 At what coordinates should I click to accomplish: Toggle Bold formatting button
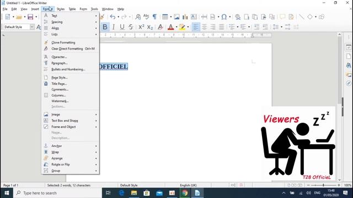pos(105,27)
